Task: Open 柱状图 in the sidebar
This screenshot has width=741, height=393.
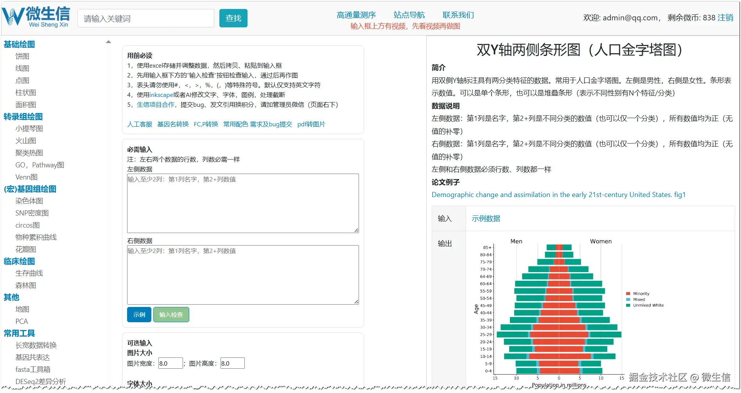Action: [26, 93]
